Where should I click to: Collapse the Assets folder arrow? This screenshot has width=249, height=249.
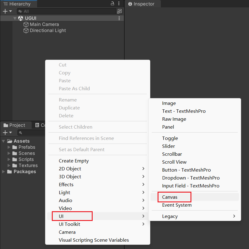[3, 141]
